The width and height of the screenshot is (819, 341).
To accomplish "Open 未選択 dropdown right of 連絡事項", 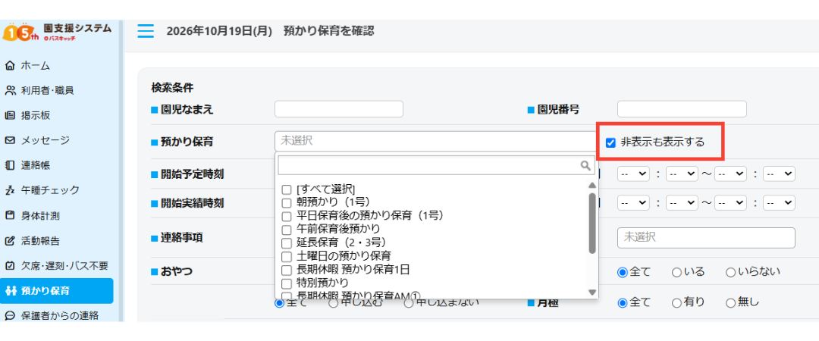I will [706, 238].
